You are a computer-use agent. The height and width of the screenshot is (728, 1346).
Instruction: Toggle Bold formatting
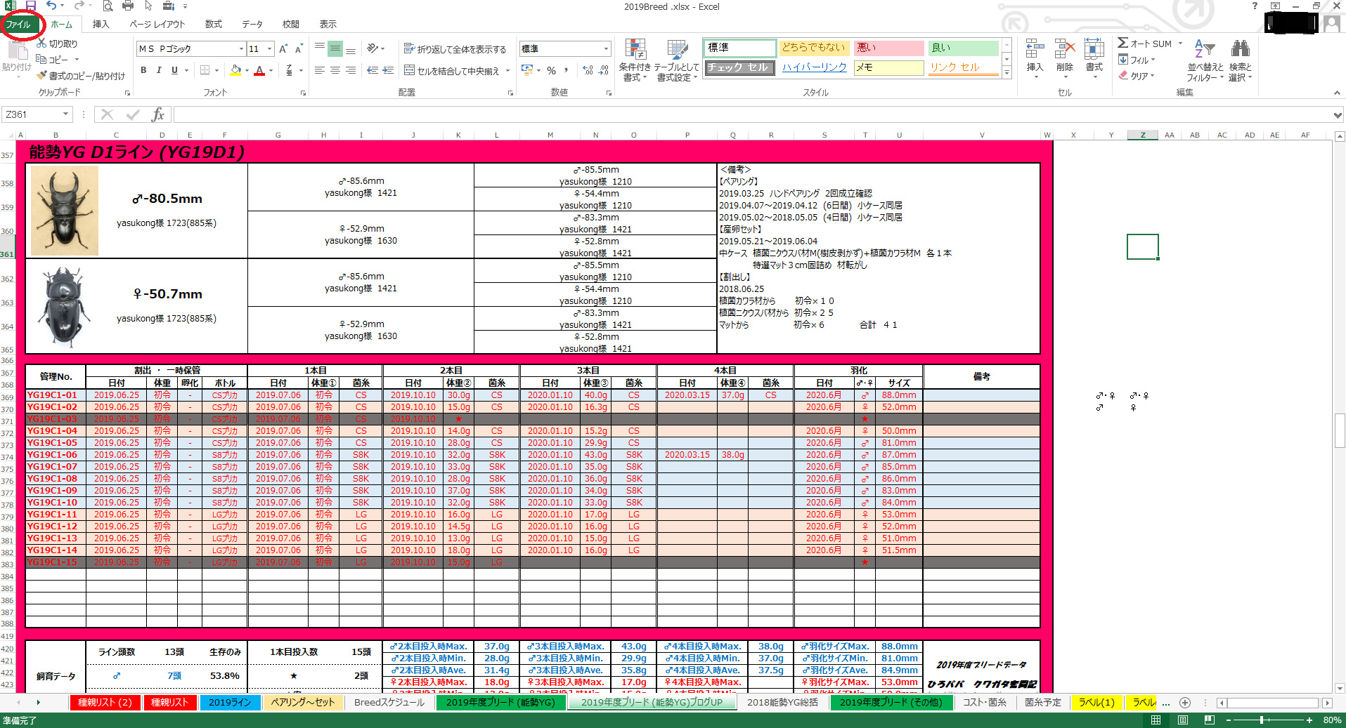click(143, 70)
